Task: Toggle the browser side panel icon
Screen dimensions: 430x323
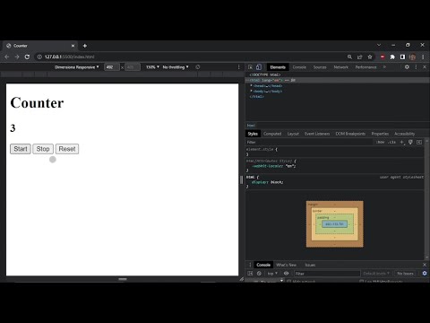Action: [x=402, y=57]
